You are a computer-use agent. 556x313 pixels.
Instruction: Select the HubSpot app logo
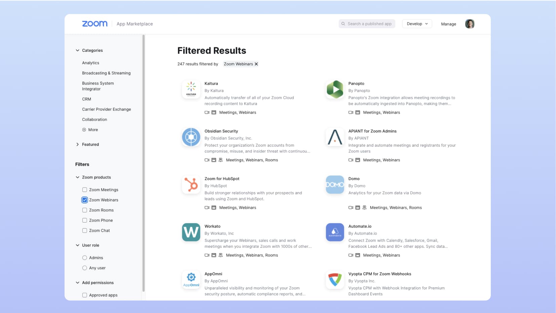pos(191,185)
